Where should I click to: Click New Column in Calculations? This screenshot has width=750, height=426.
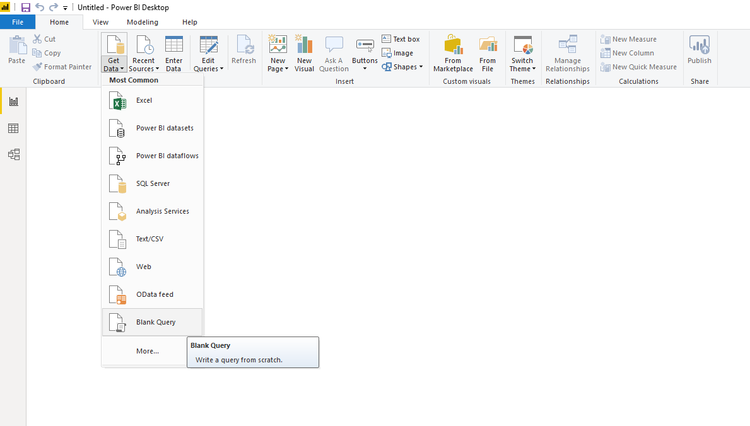[627, 53]
